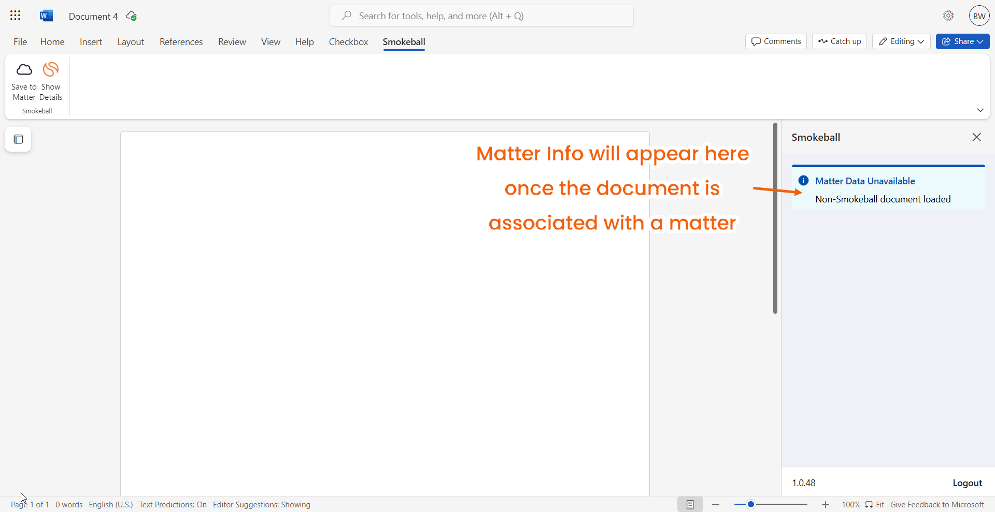Switch to the References tab
The height and width of the screenshot is (512, 995).
(x=181, y=42)
